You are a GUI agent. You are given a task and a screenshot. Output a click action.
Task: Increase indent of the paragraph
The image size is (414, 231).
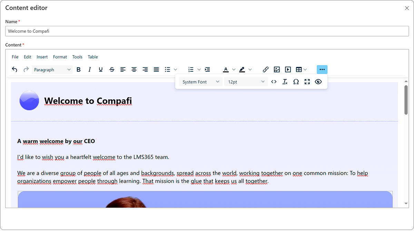pos(207,70)
